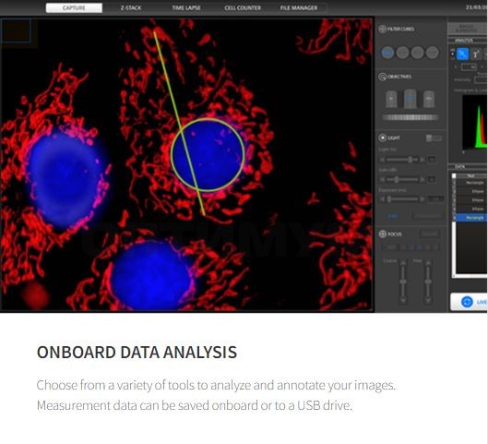Click the Exposure slider left arrow
The image size is (488, 444).
(x=383, y=199)
